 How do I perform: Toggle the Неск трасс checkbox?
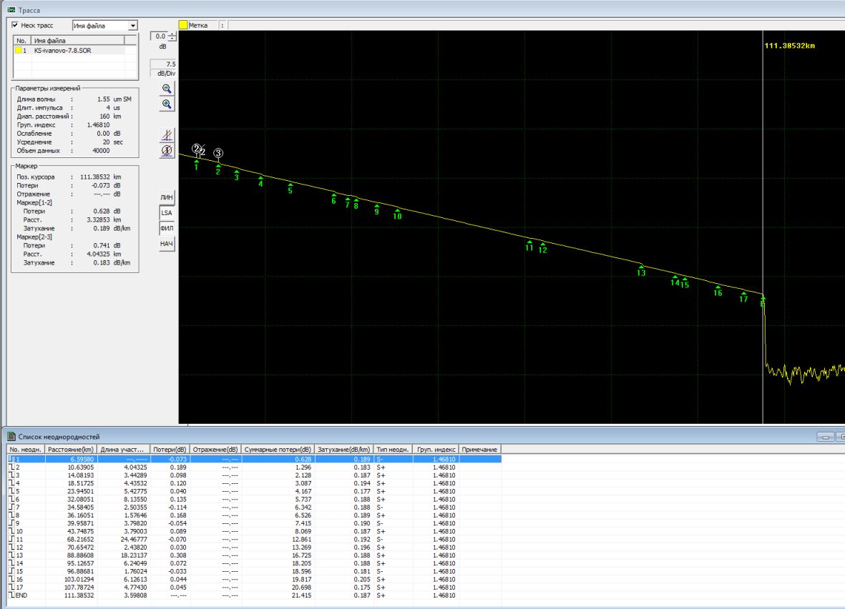[15, 25]
